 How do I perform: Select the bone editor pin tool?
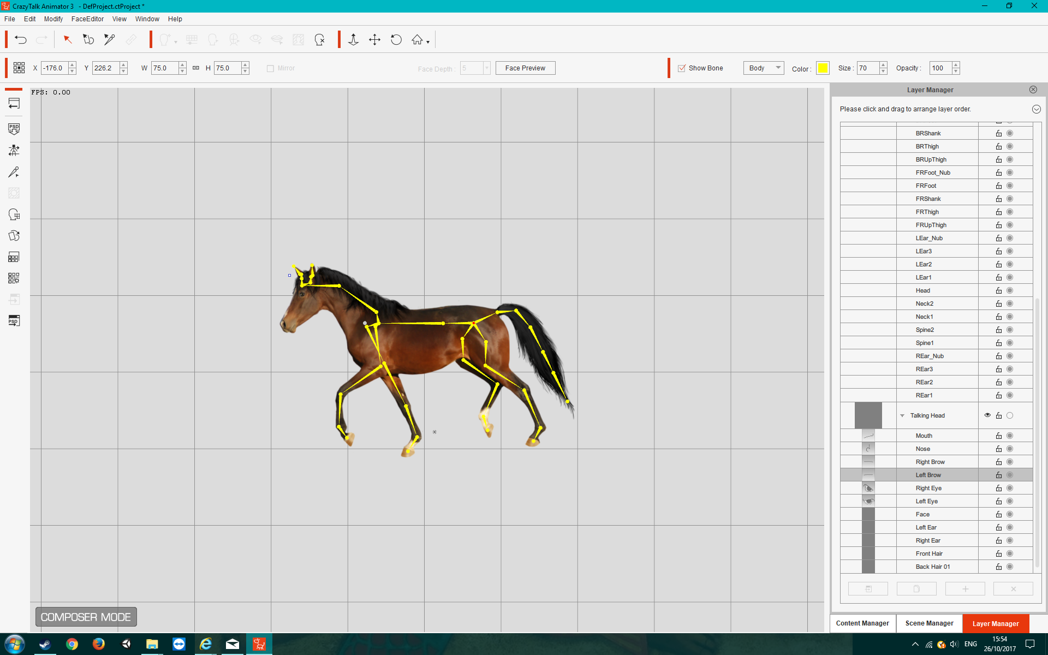coord(110,39)
